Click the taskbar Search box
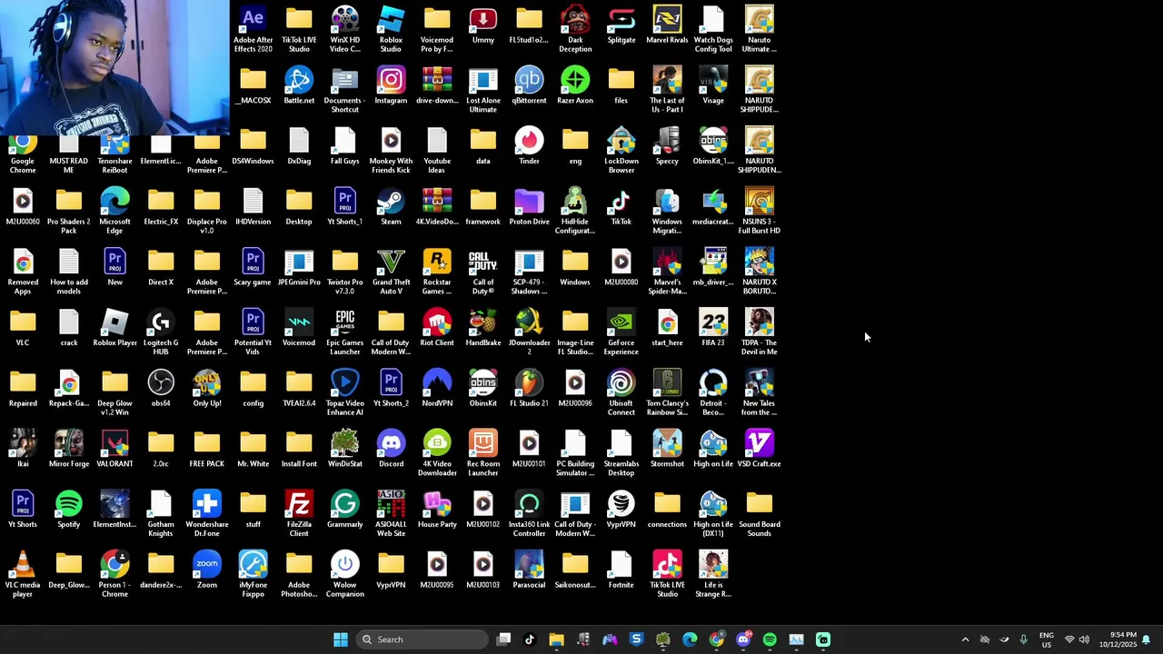The height and width of the screenshot is (654, 1163). click(x=423, y=639)
